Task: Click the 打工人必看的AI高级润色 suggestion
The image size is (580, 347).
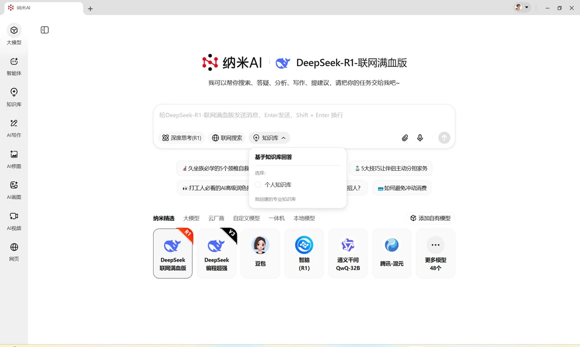Action: pyautogui.click(x=213, y=188)
